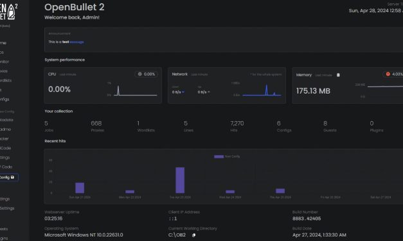Click 'Microsoft Windows NT 10.0.22631.0' text
This screenshot has height=241, width=403.
point(84,235)
